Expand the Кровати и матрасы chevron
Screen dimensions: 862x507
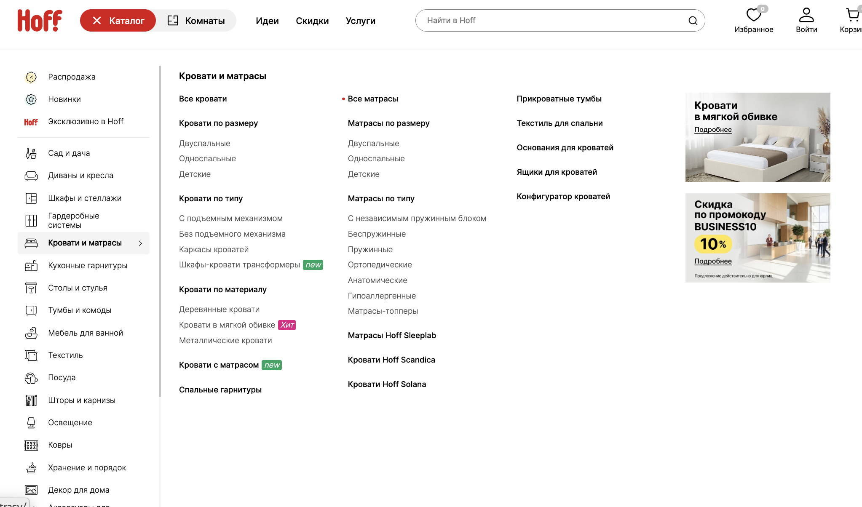coord(140,243)
